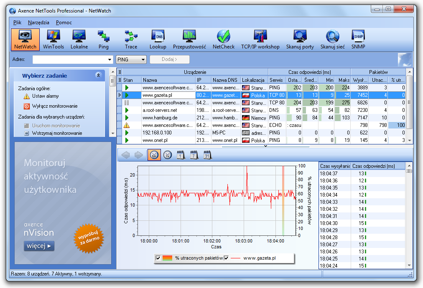Image resolution: width=423 pixels, height=288 pixels.
Task: Click the red Wyłącz monitorowanie icon
Action: click(26, 106)
